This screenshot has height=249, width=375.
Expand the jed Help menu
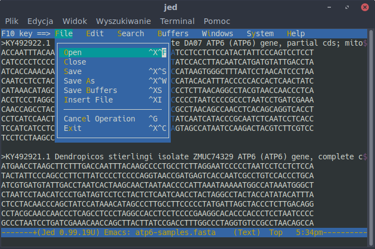pos(295,33)
